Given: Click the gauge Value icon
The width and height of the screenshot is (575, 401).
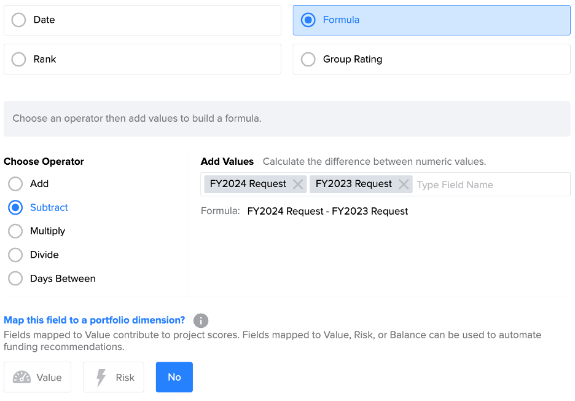Looking at the screenshot, I should coord(22,377).
